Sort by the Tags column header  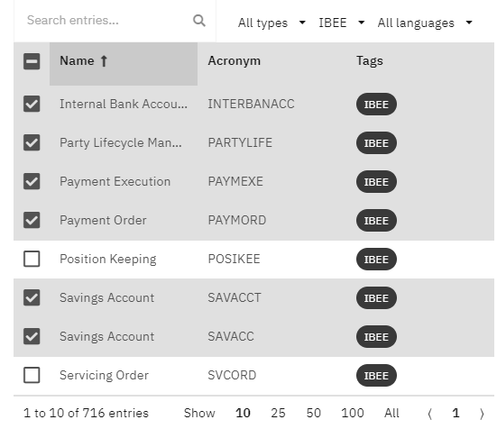tap(370, 60)
